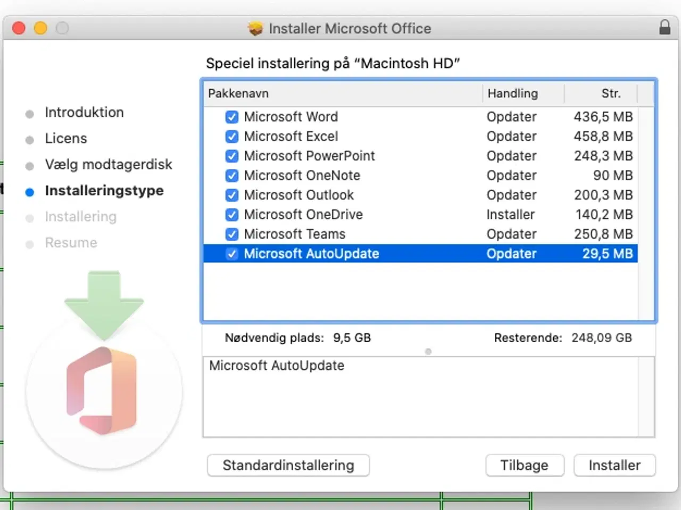Select the Microsoft Outlook row name
This screenshot has height=510, width=681.
click(x=299, y=195)
